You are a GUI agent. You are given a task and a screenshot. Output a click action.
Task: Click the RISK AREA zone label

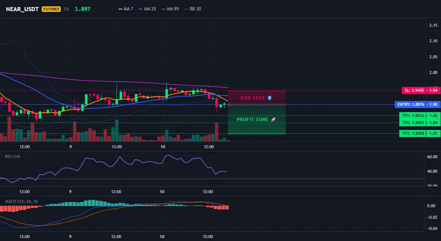[x=253, y=98]
